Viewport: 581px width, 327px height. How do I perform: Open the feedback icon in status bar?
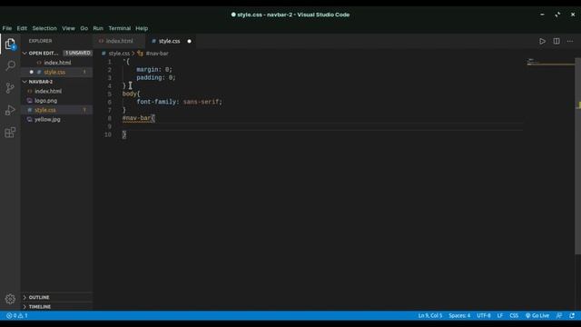pos(559,315)
